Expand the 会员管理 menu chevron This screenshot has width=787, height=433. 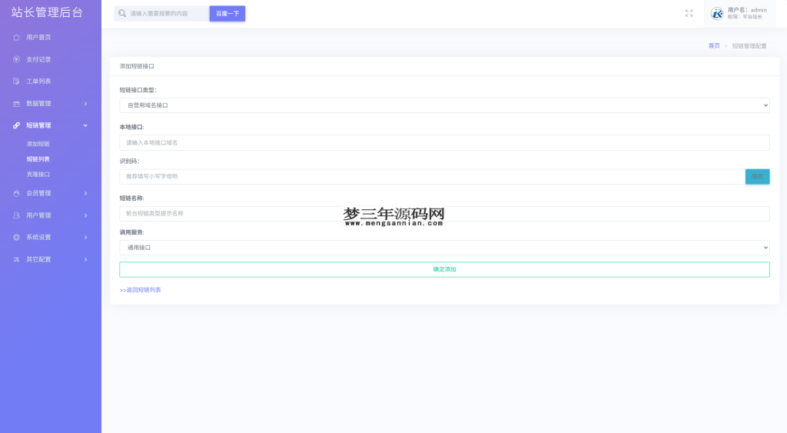click(86, 193)
